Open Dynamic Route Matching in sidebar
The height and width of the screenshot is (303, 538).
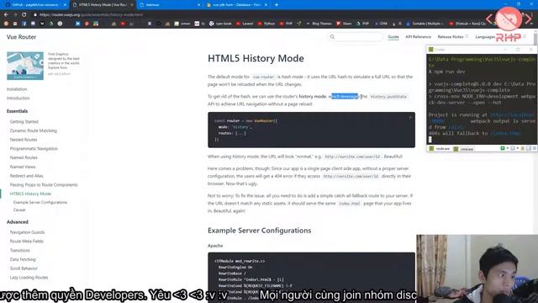(34, 131)
